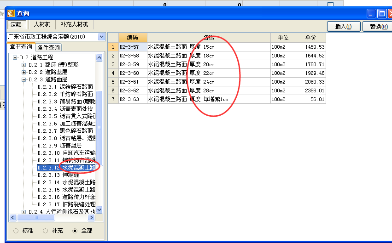The width and height of the screenshot is (392, 243).
Task: Click row header number 4
Action: [113, 73]
